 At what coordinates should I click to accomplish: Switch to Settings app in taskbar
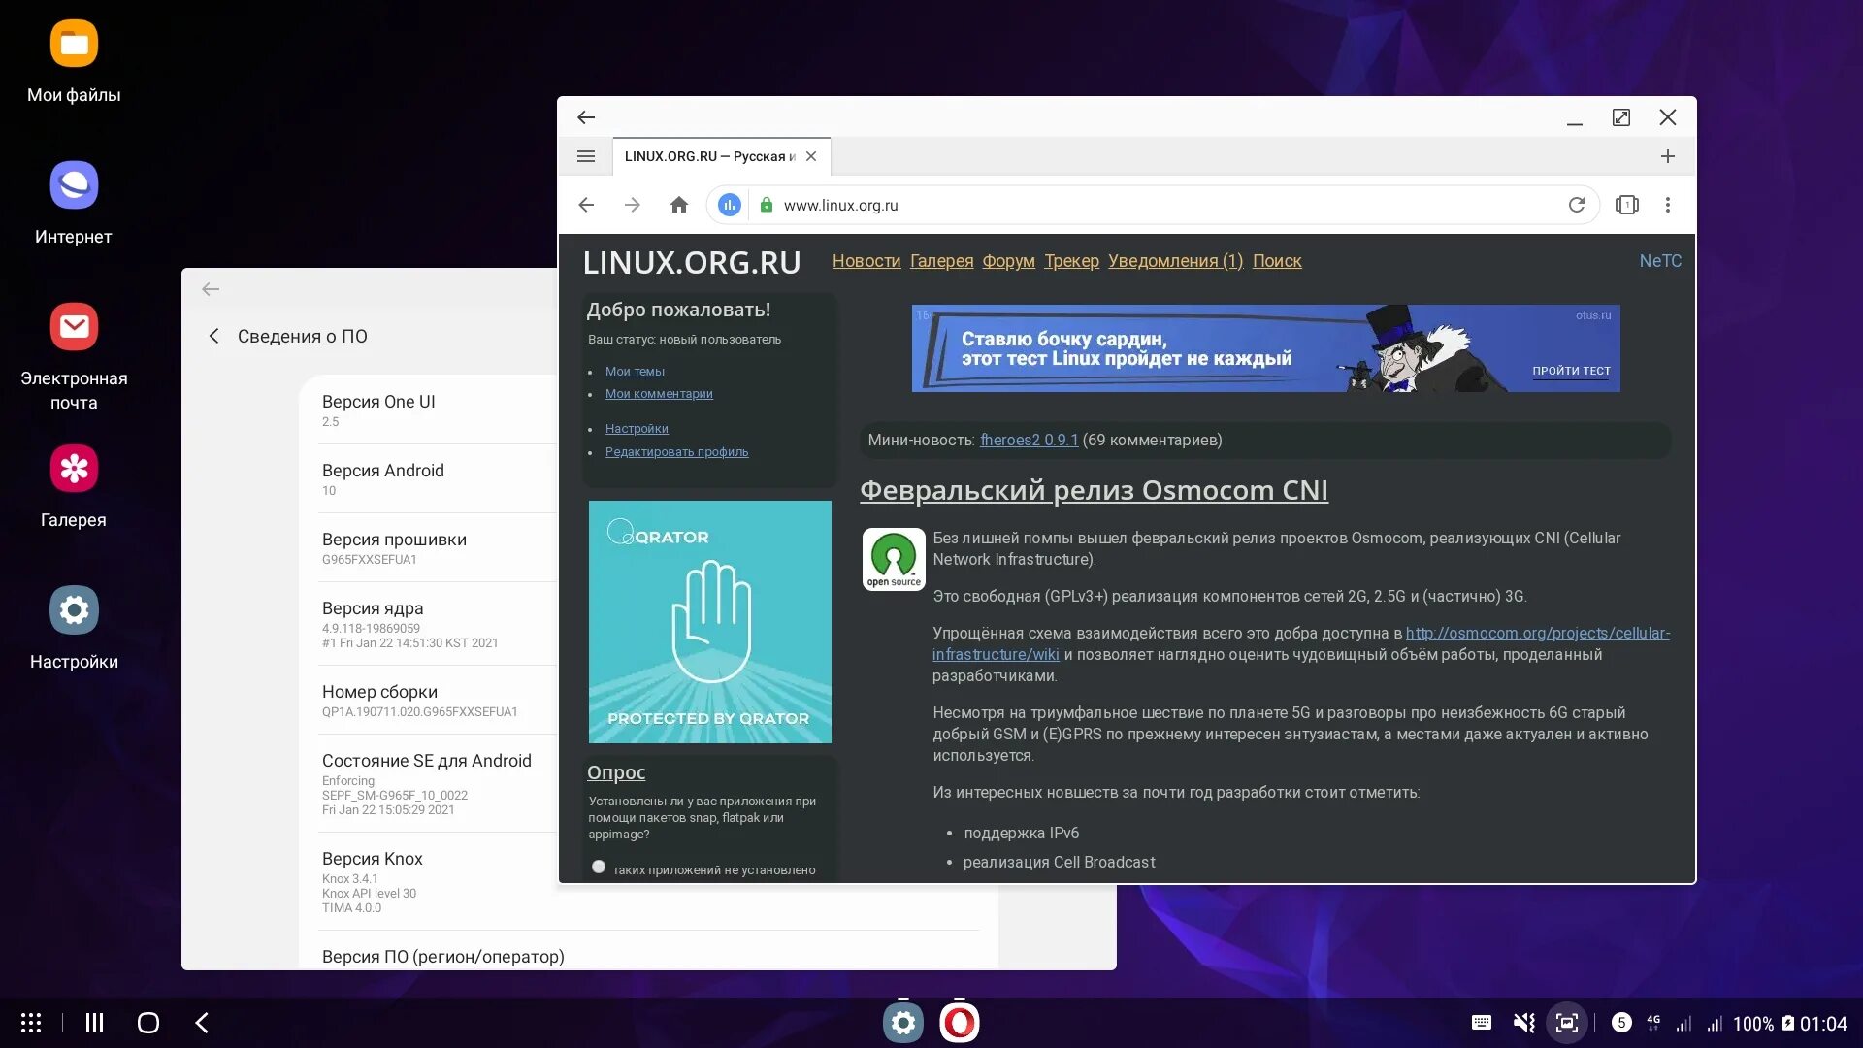coord(903,1023)
